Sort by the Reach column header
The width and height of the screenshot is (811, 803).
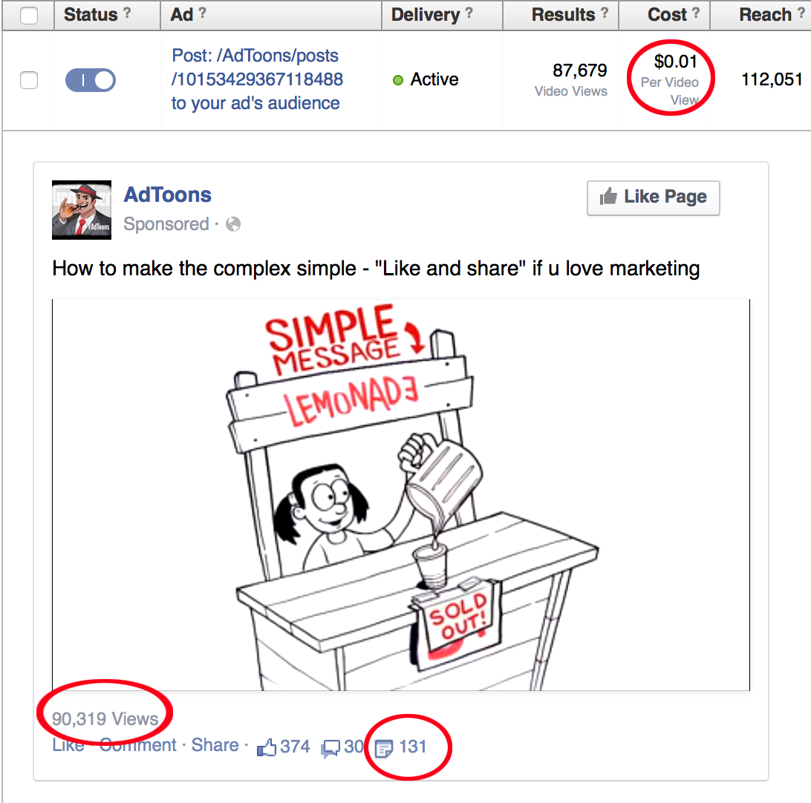pos(765,14)
